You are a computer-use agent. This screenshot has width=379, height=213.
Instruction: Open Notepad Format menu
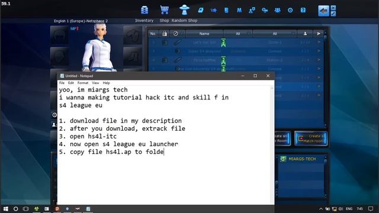tap(83, 83)
